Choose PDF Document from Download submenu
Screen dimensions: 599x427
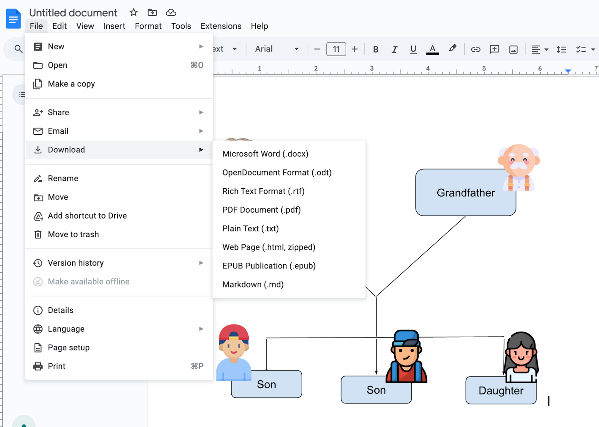261,210
